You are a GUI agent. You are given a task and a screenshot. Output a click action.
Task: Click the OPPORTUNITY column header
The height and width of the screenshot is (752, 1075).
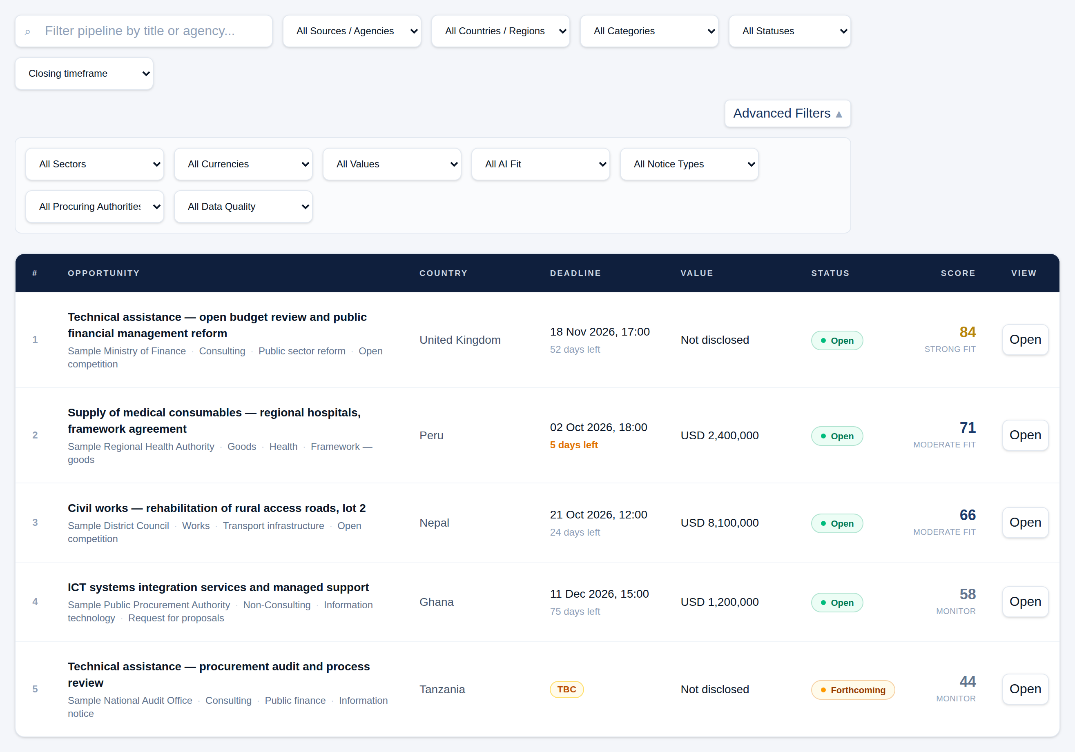[104, 273]
